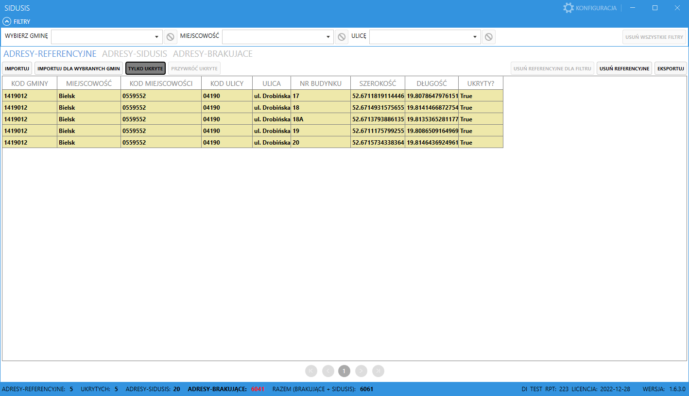The height and width of the screenshot is (396, 689).
Task: Go to the next page arrow
Action: point(361,371)
